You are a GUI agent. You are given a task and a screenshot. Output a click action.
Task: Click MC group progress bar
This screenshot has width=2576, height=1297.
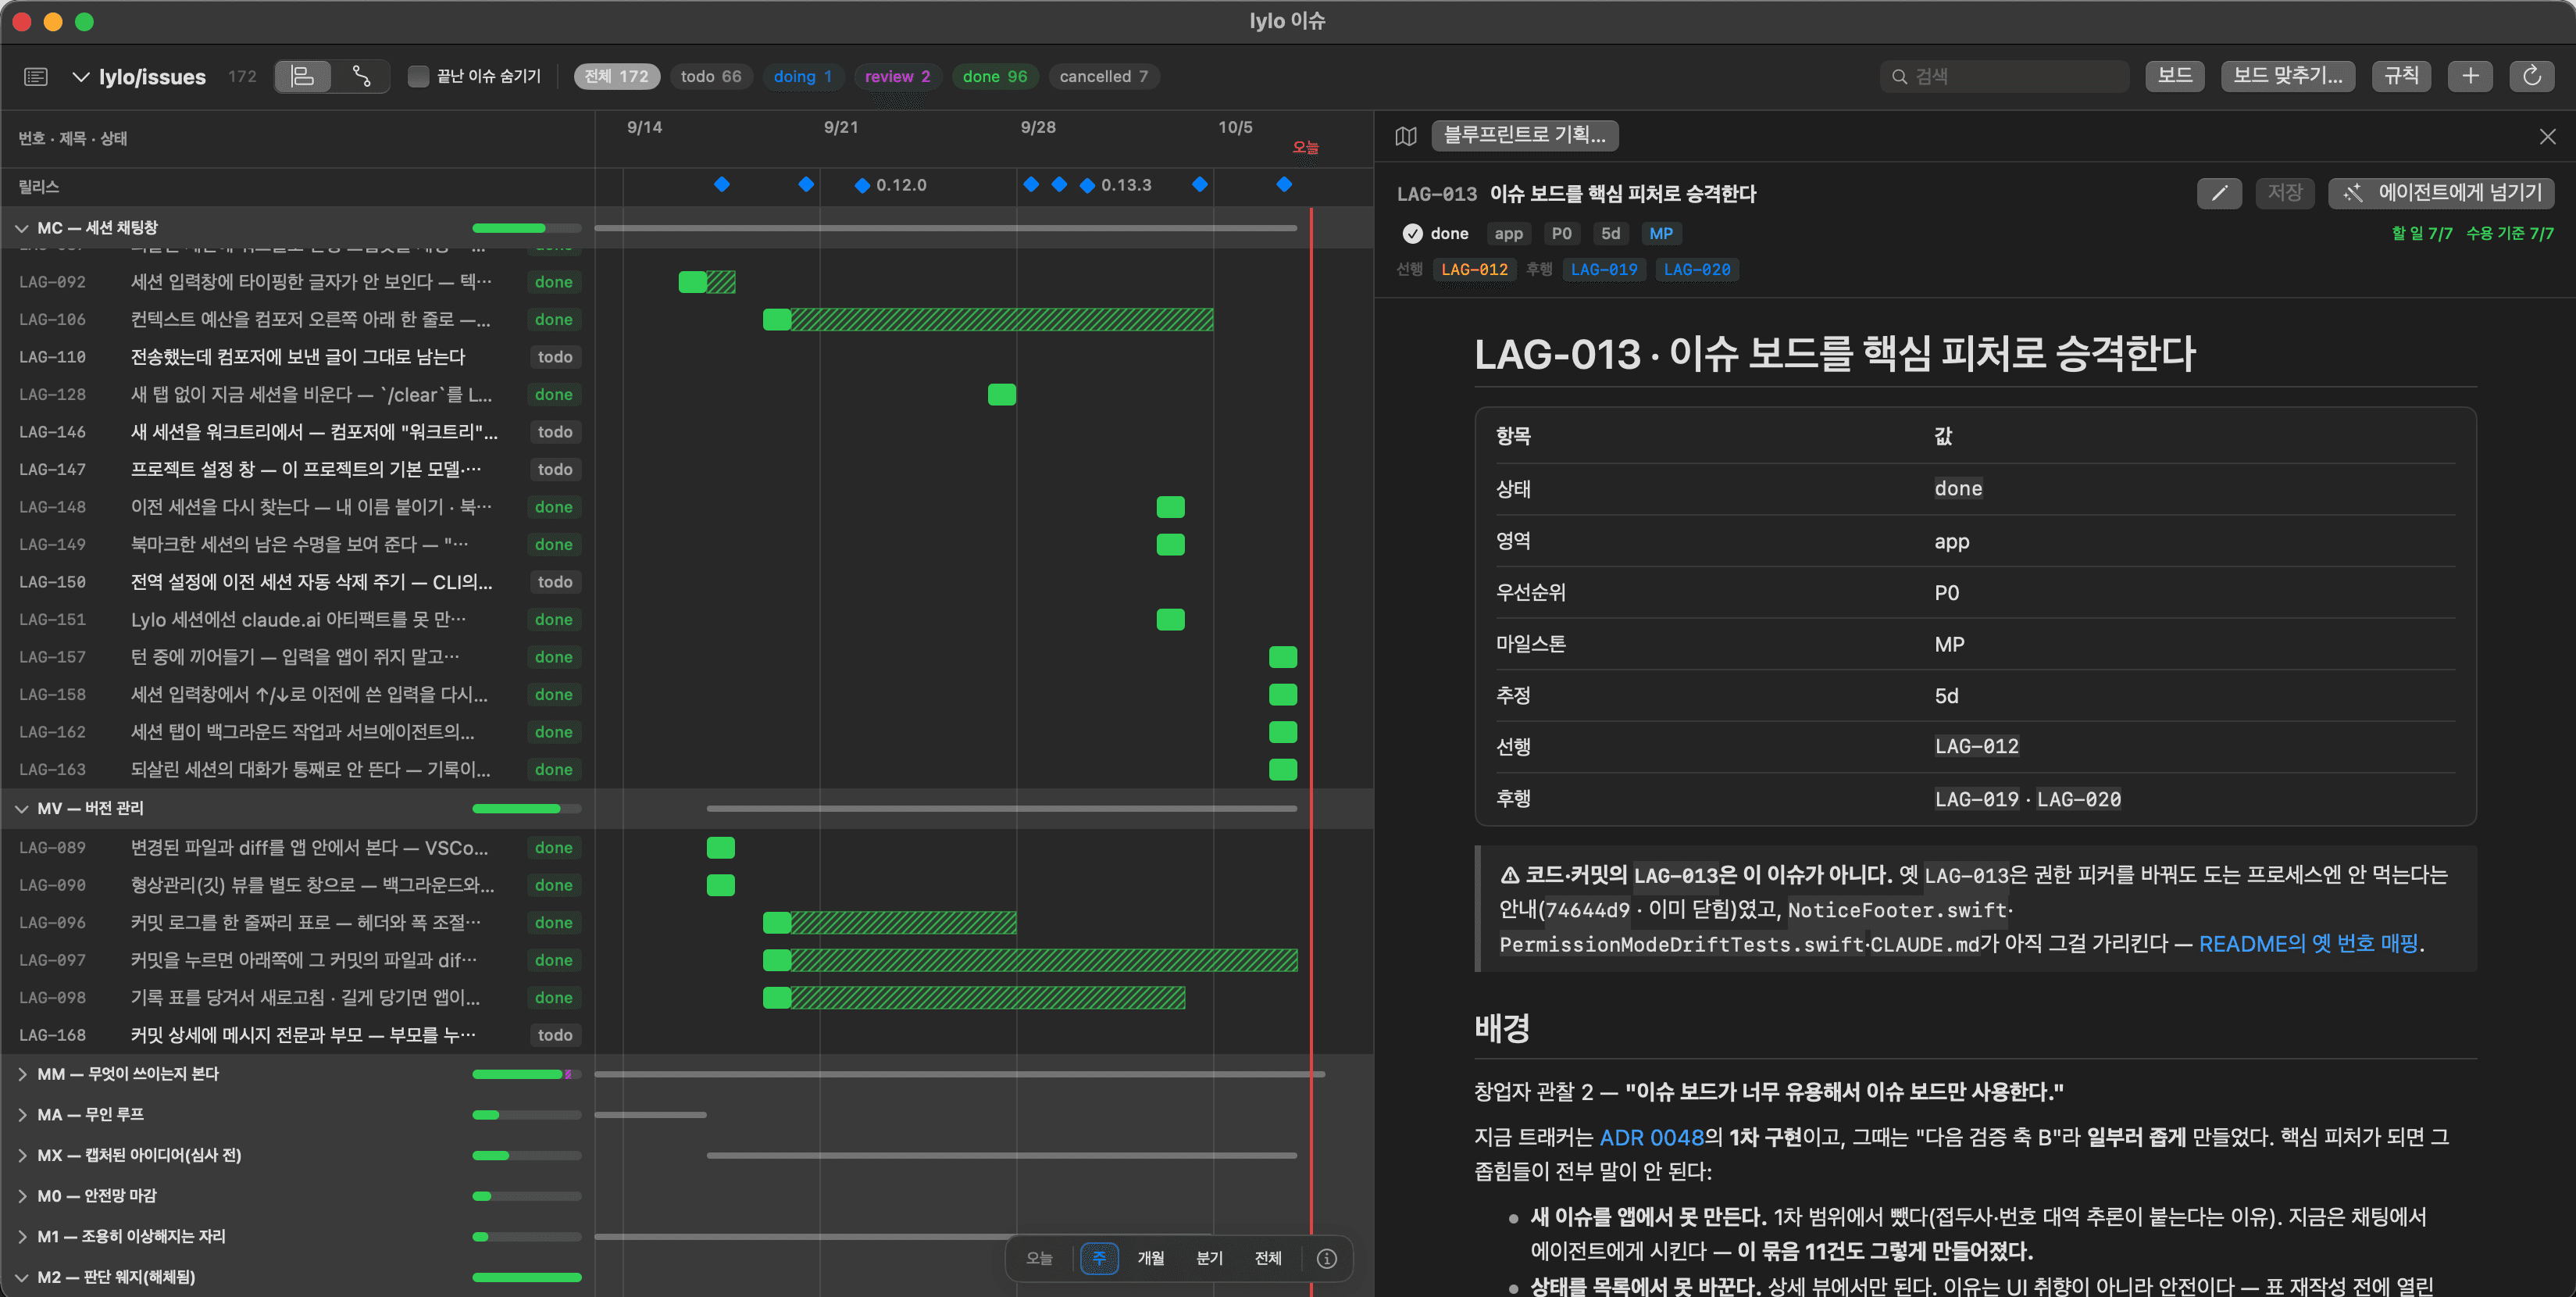pos(526,228)
